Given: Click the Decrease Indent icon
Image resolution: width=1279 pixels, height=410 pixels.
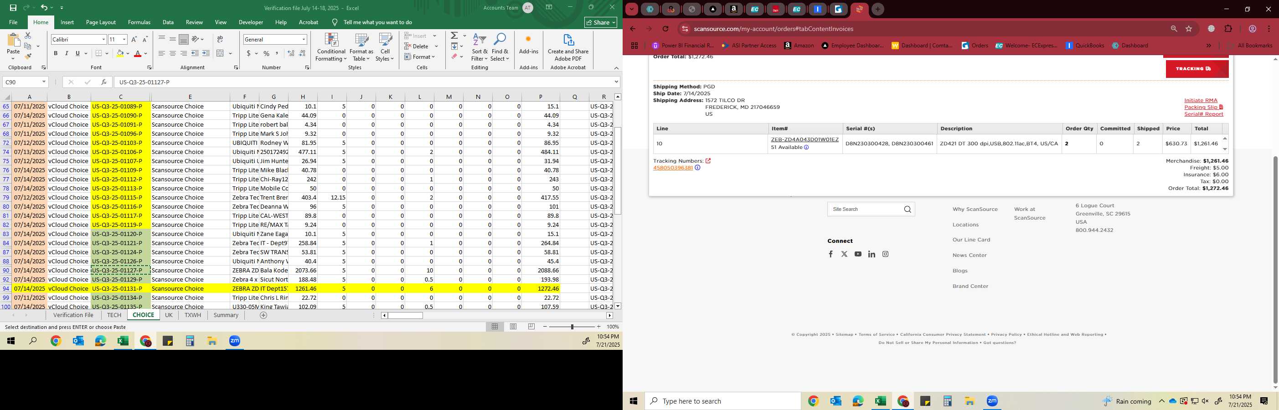Looking at the screenshot, I should tap(195, 53).
